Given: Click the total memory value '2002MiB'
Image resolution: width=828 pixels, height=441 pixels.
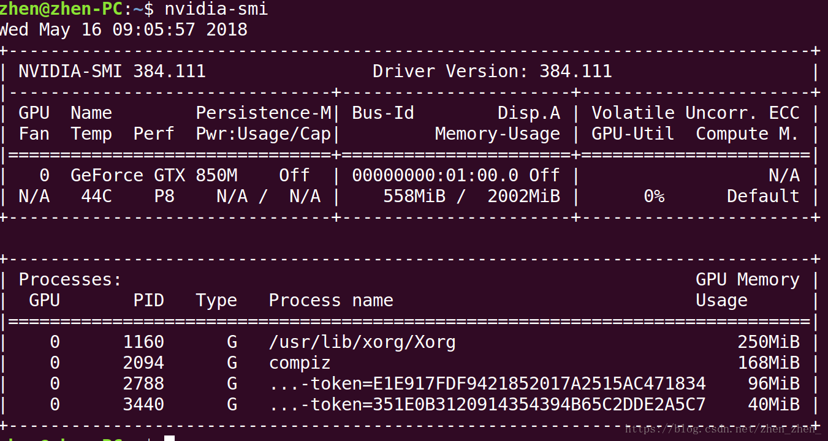Looking at the screenshot, I should [524, 196].
